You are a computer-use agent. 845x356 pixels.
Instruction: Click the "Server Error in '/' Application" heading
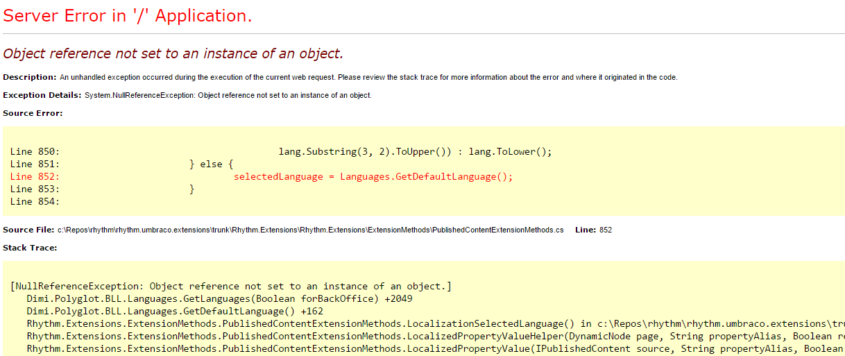tap(128, 16)
